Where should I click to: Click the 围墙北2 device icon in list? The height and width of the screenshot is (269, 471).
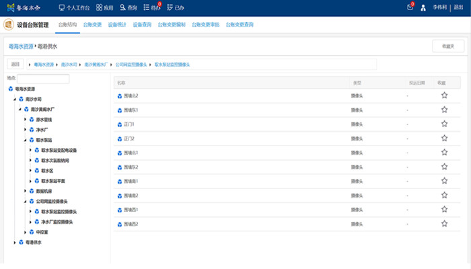click(x=120, y=95)
